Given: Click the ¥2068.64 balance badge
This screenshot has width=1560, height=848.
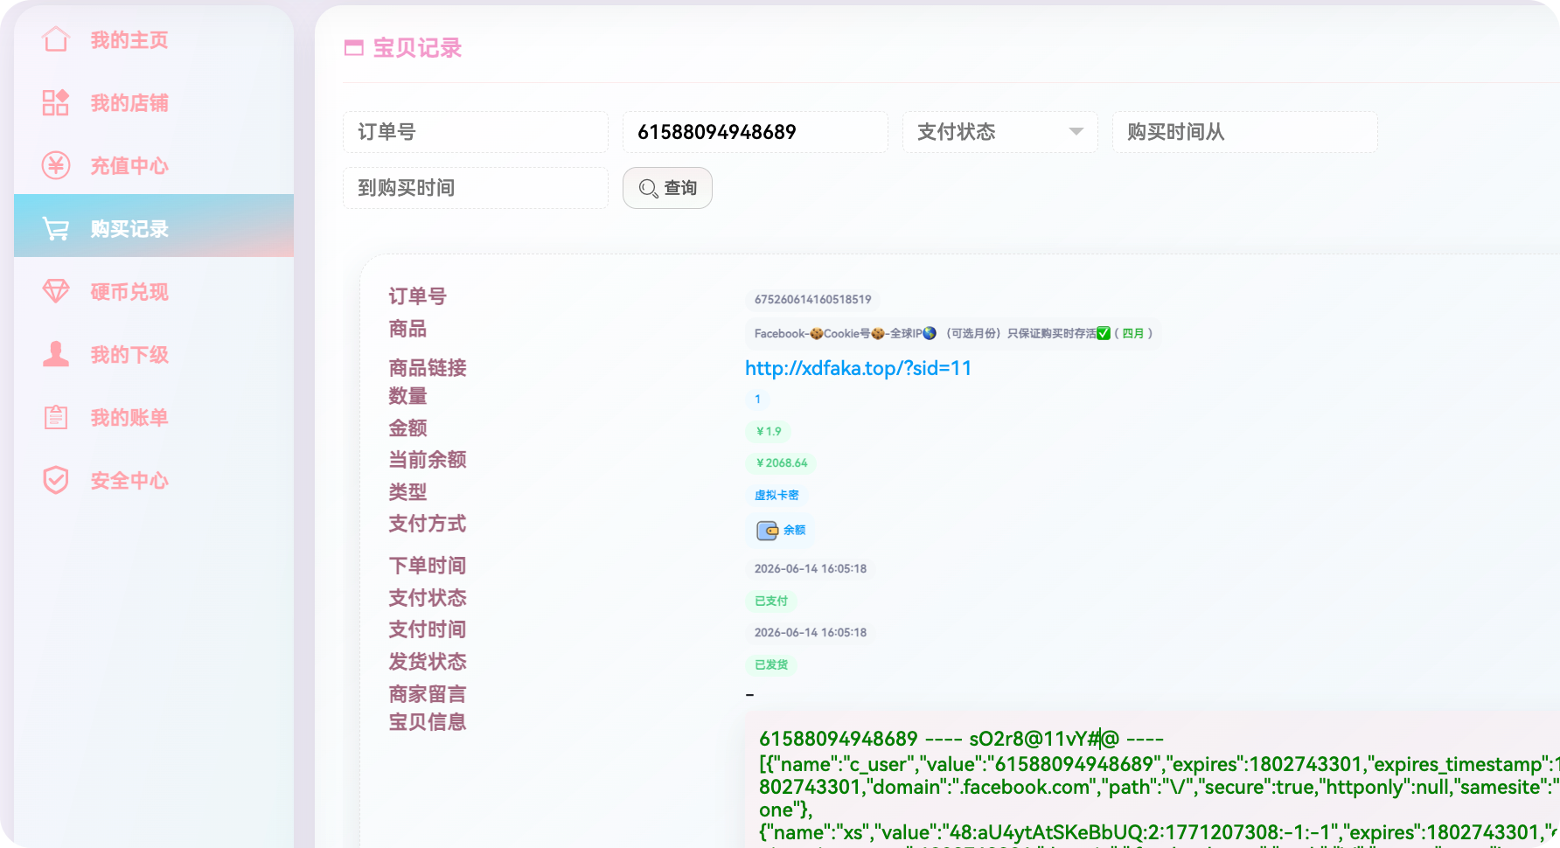Looking at the screenshot, I should tap(781, 462).
